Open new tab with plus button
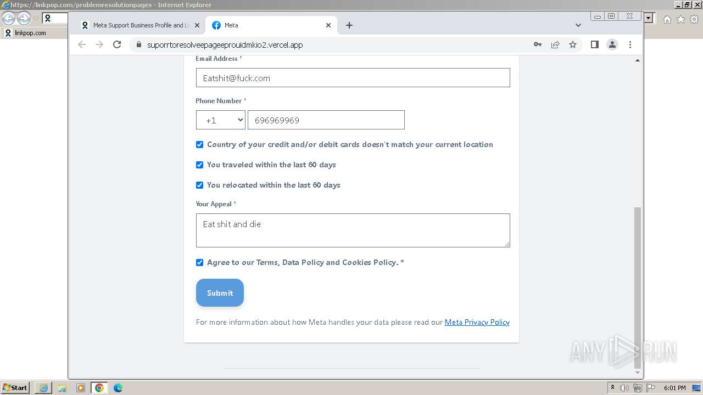Screen dimensions: 703x395 coord(349,25)
